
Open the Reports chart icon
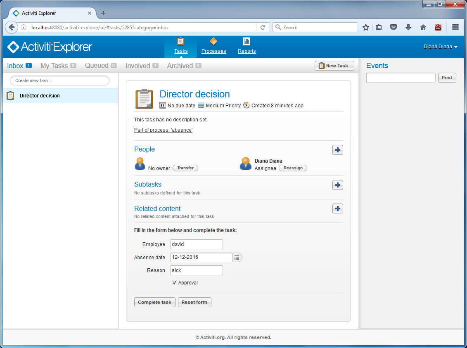pos(247,41)
